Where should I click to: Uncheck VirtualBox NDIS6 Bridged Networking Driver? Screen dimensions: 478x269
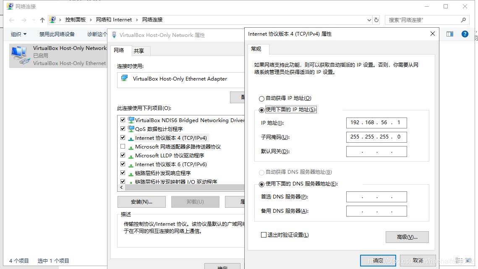point(123,120)
